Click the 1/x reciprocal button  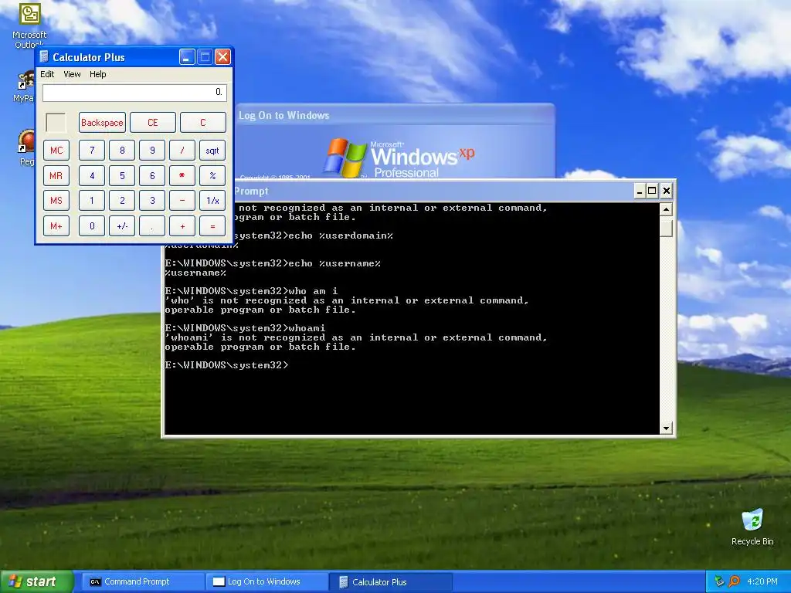[x=212, y=201]
